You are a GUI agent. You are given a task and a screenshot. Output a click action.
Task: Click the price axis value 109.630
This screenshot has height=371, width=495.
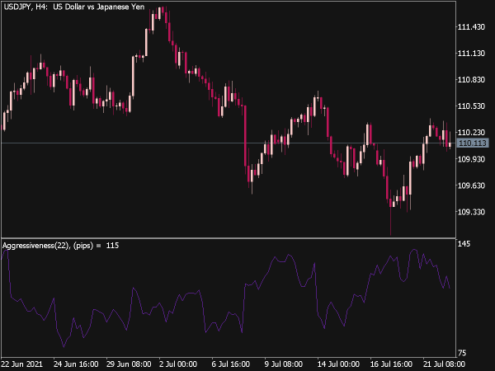tap(471, 185)
